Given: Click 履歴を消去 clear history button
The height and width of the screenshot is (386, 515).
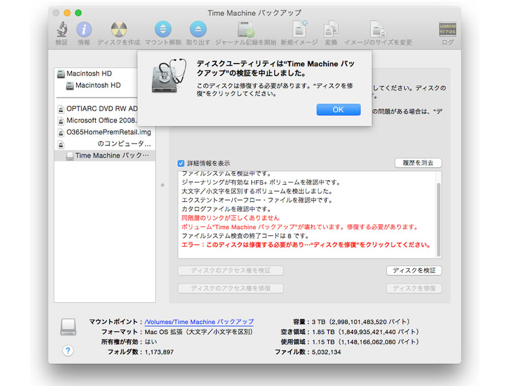Looking at the screenshot, I should 418,163.
